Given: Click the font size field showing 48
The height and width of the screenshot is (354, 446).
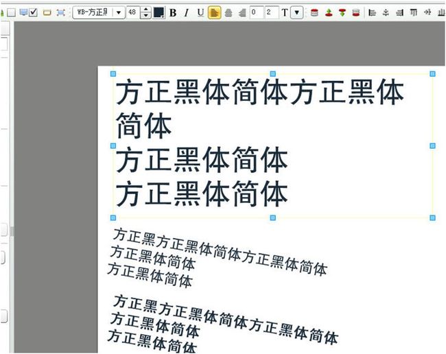Looking at the screenshot, I should pos(132,12).
